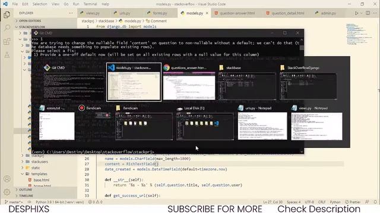The height and width of the screenshot is (213, 380).
Task: Open the View menu
Action: [x=55, y=4]
